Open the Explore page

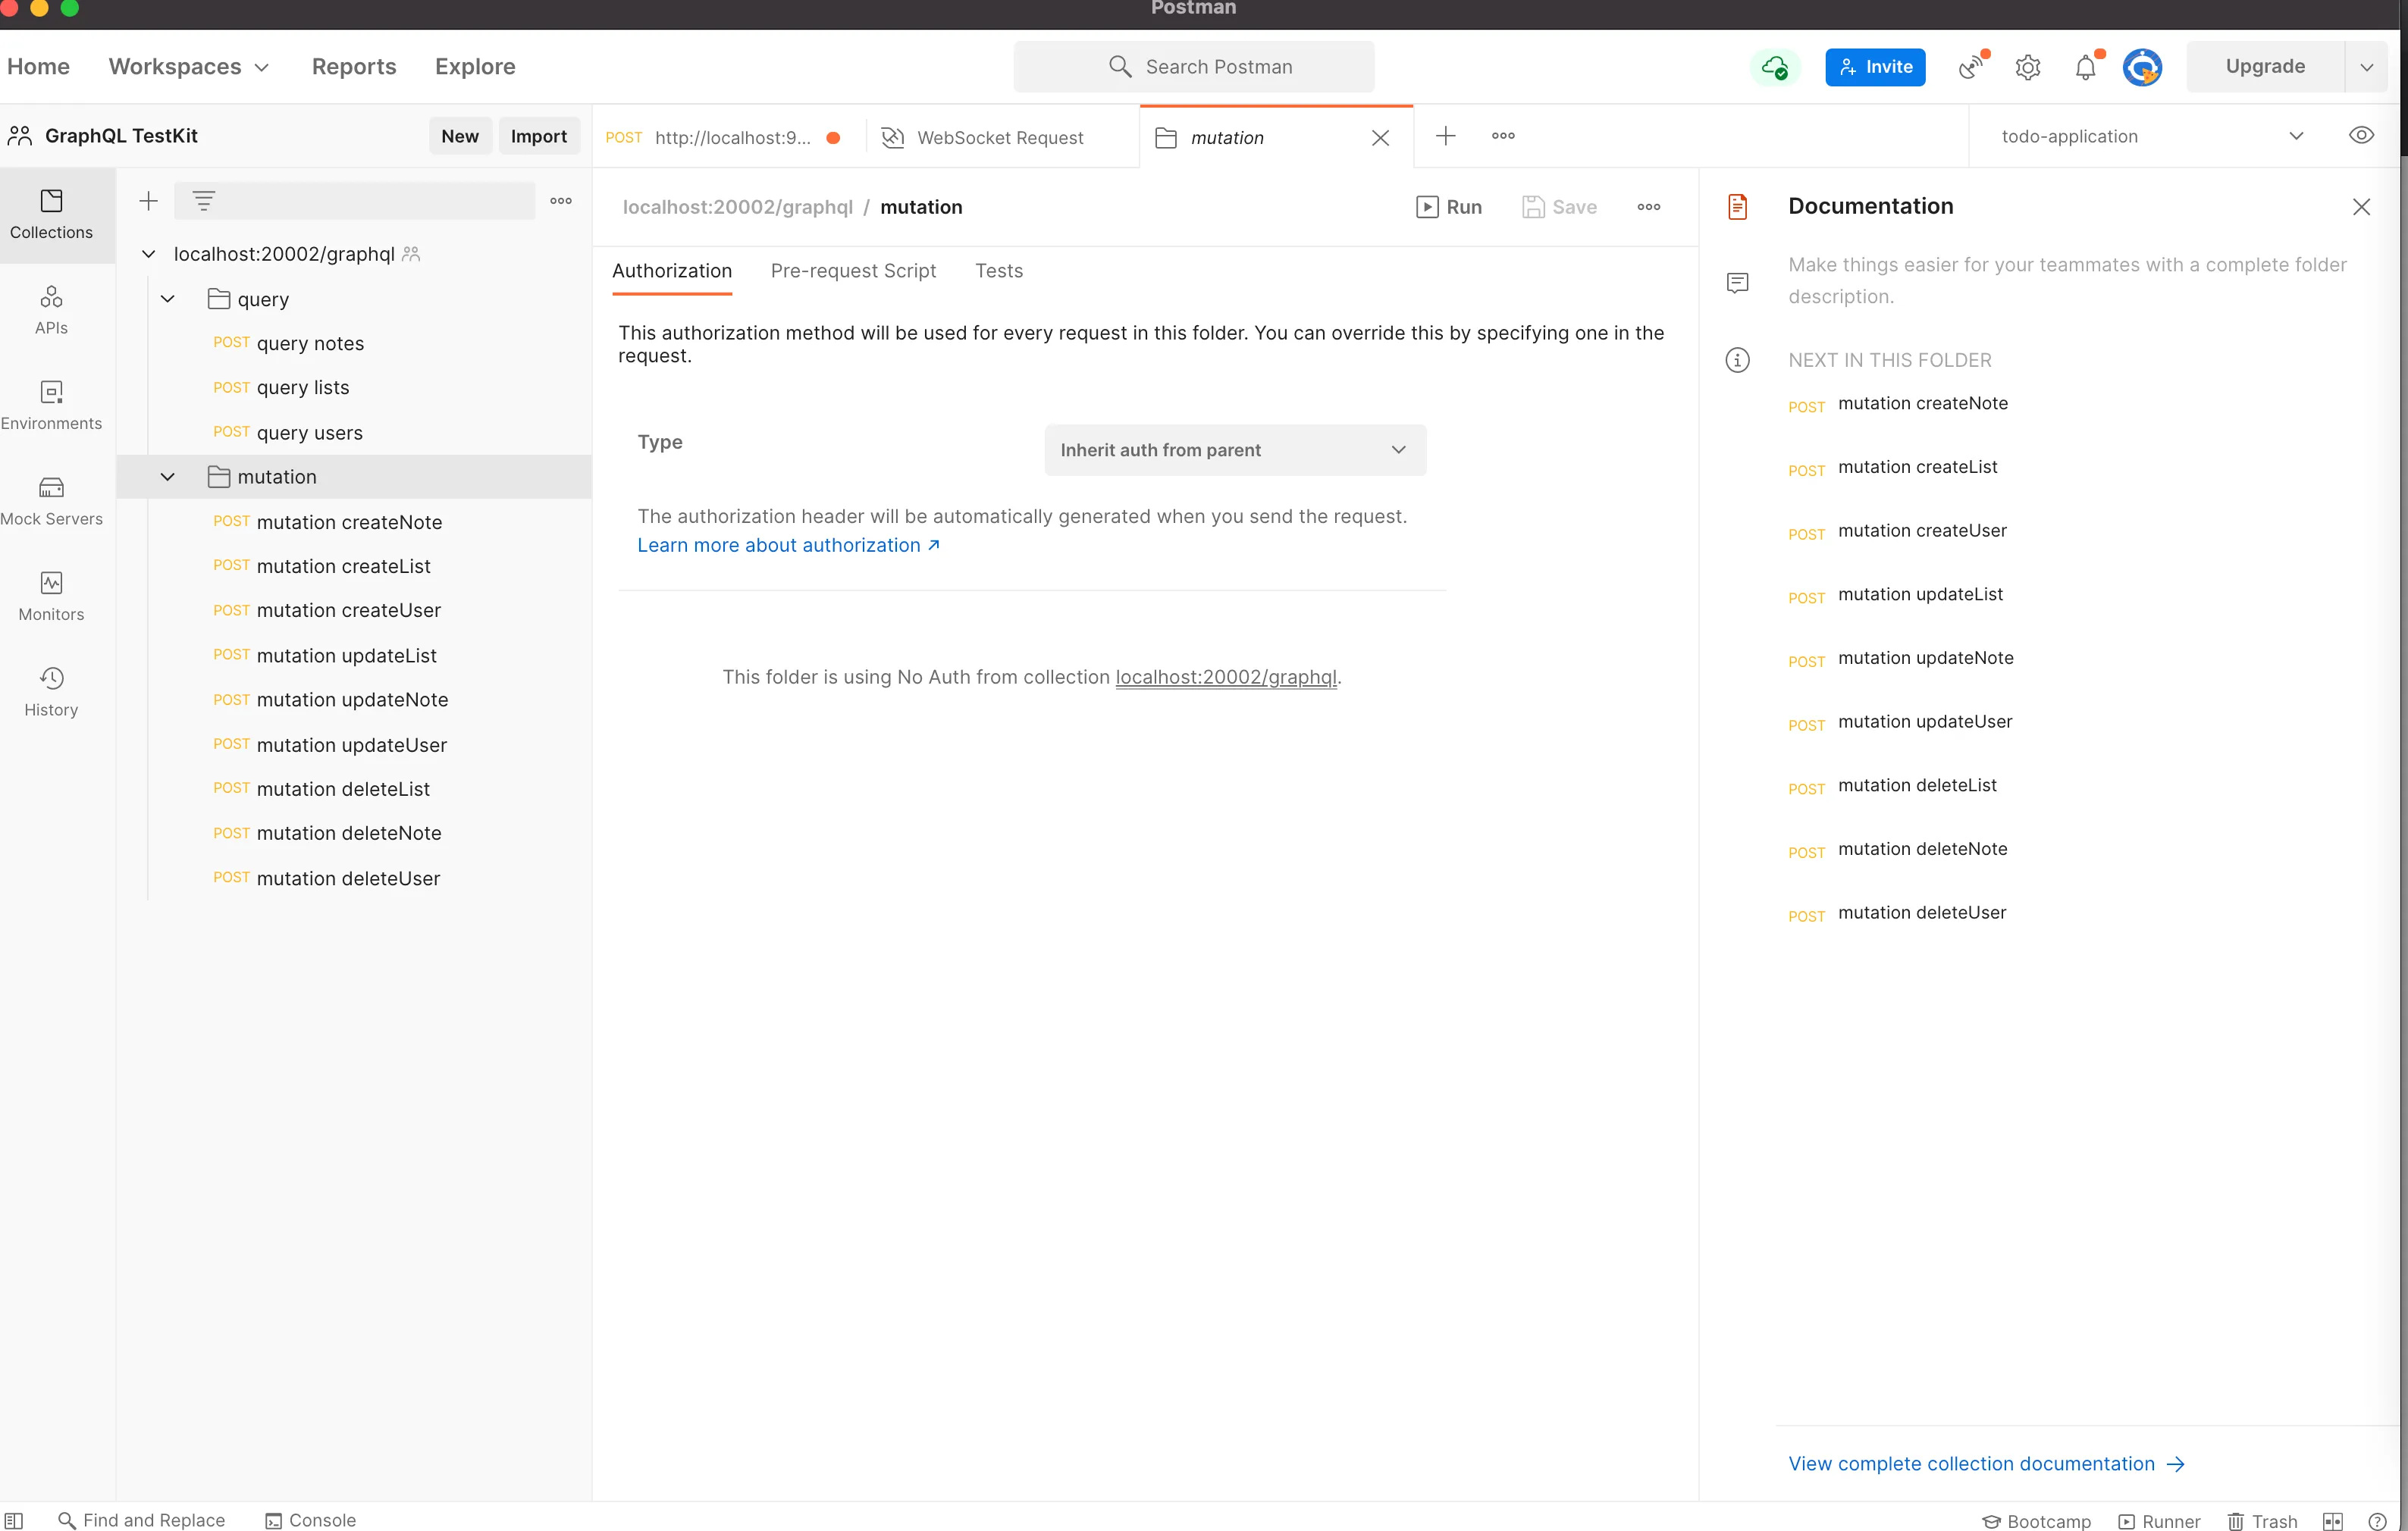click(x=475, y=67)
